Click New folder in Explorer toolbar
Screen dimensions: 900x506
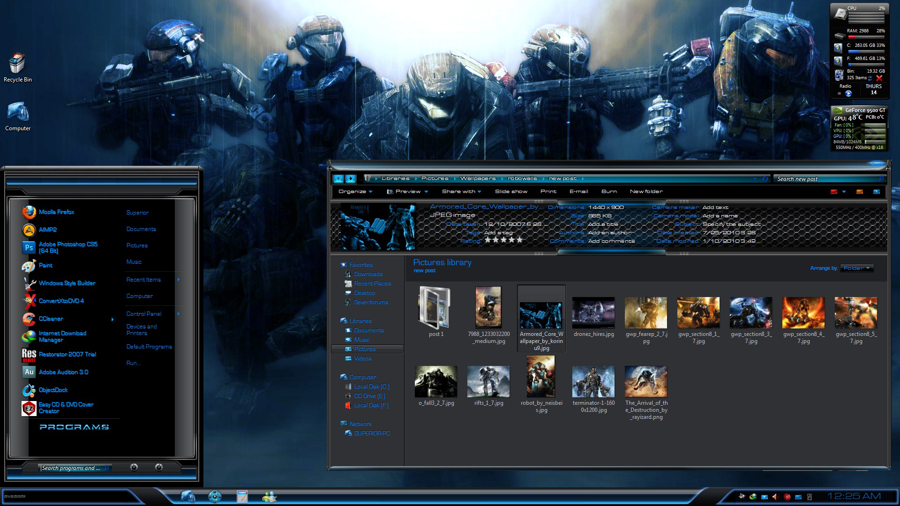[646, 192]
